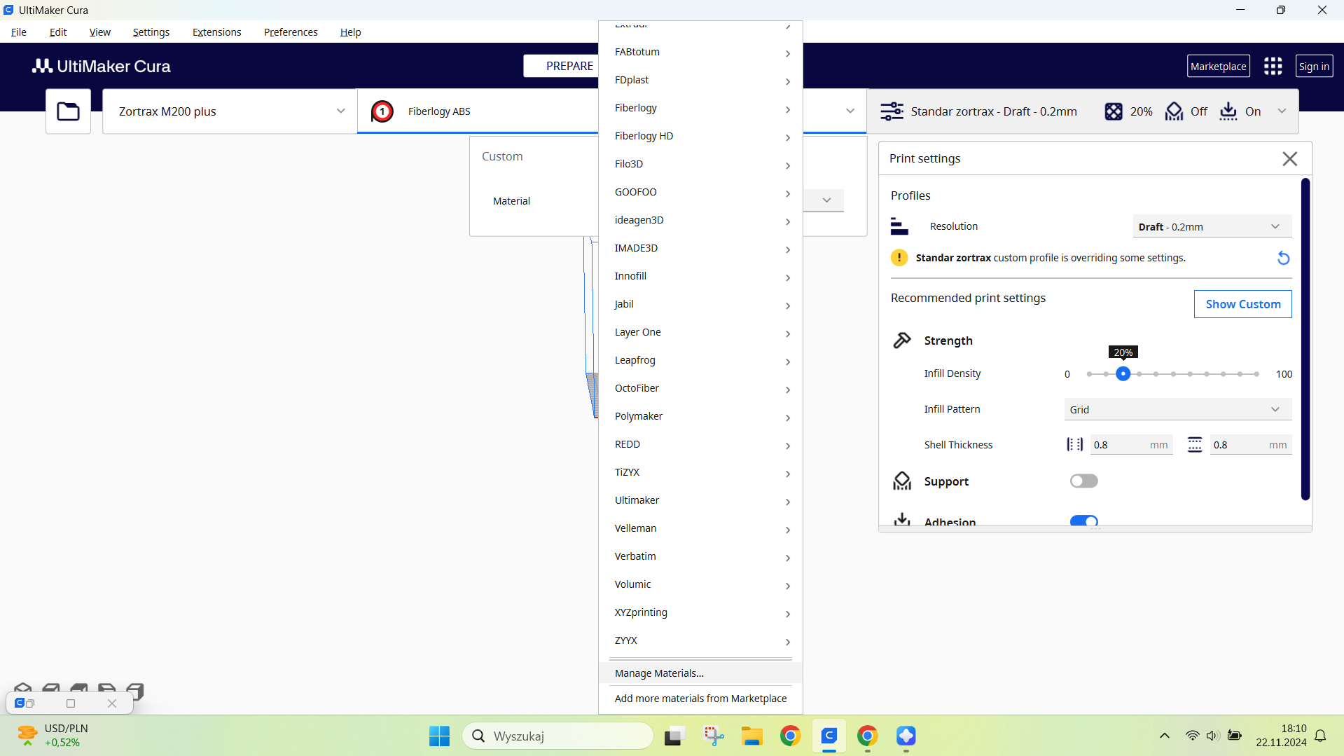The width and height of the screenshot is (1344, 756).
Task: Open the Snipping Tool taskbar icon
Action: point(714,736)
